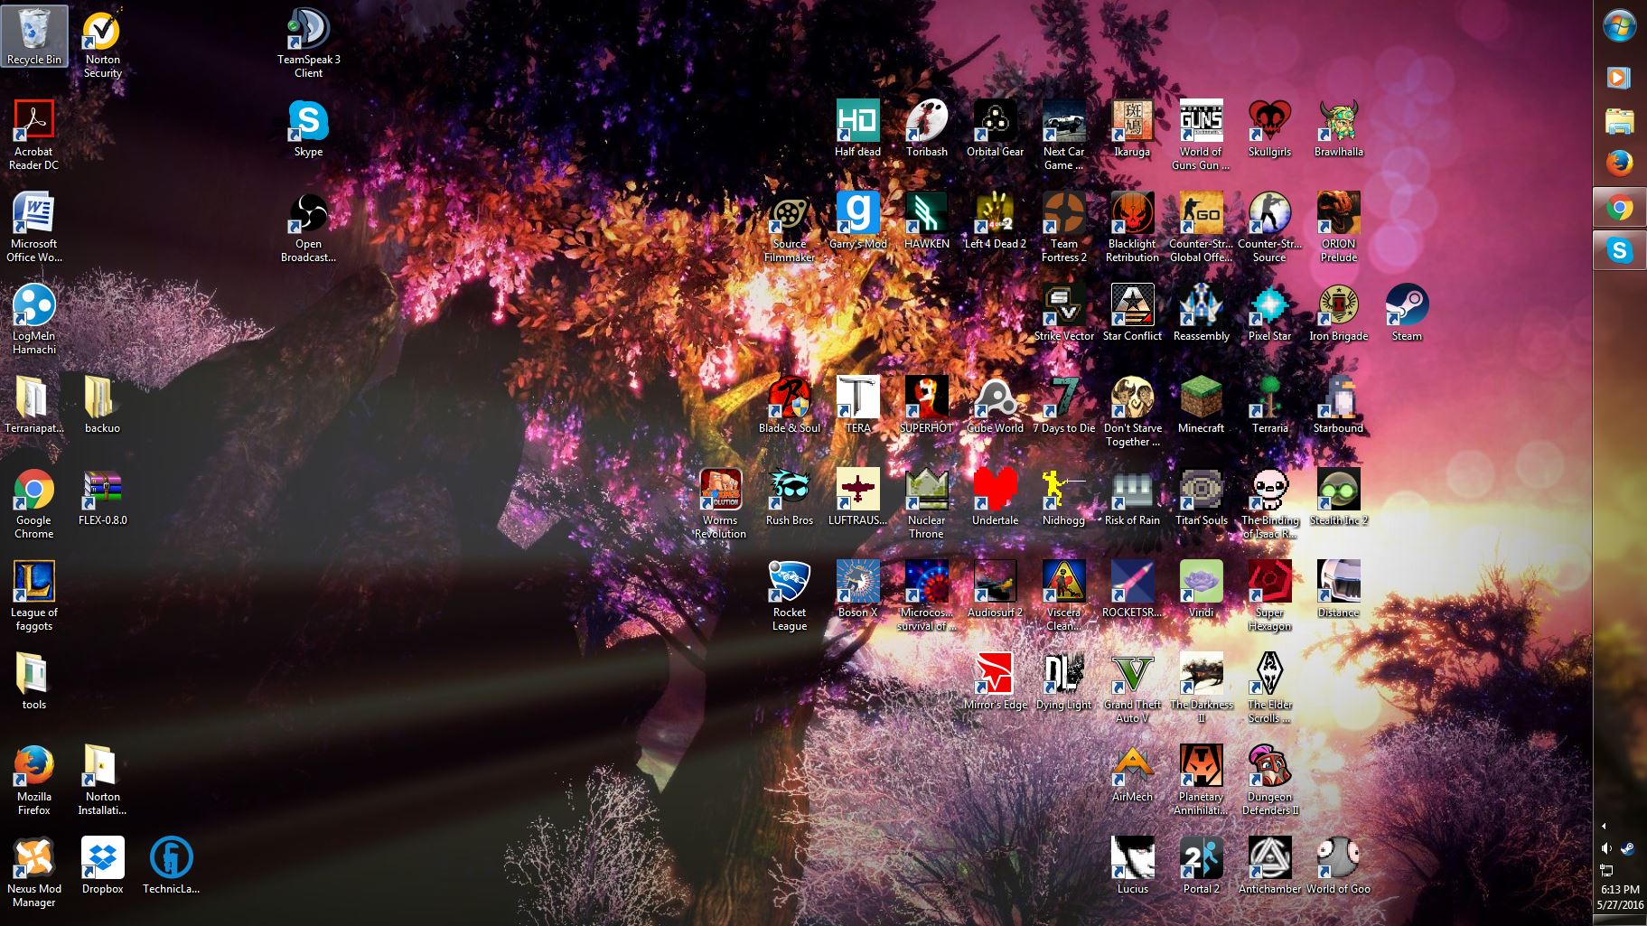The image size is (1647, 926).
Task: Select the Strike Vector game icon
Action: pyautogui.click(x=1063, y=313)
